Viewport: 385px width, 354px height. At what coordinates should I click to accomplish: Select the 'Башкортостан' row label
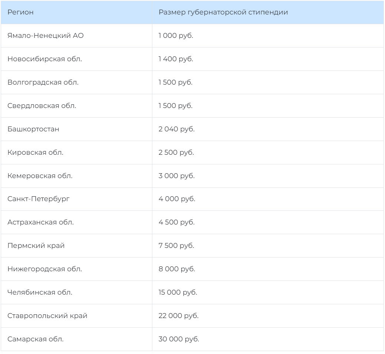tap(33, 129)
